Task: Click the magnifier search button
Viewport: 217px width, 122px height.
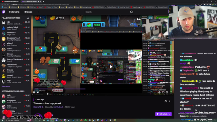Action: coord(131,12)
